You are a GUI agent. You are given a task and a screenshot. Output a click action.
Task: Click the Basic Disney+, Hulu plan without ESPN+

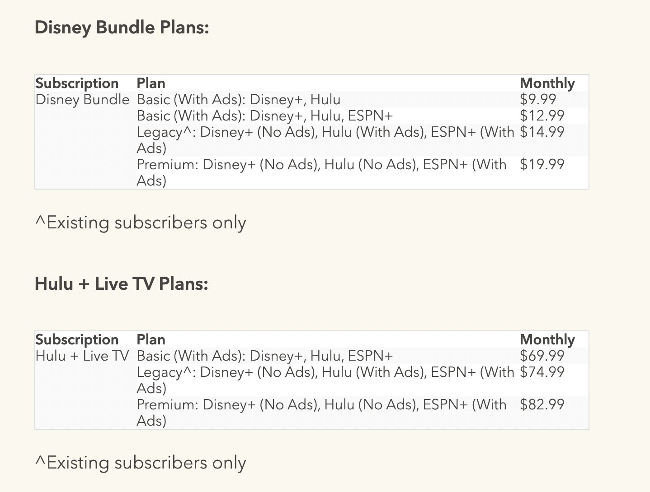coord(238,100)
